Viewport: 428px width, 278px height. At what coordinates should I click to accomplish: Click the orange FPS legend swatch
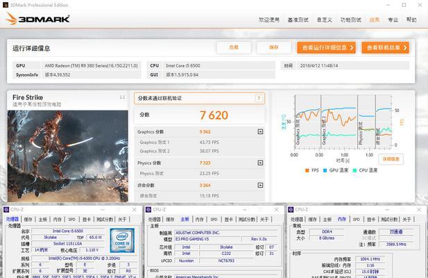(307, 170)
